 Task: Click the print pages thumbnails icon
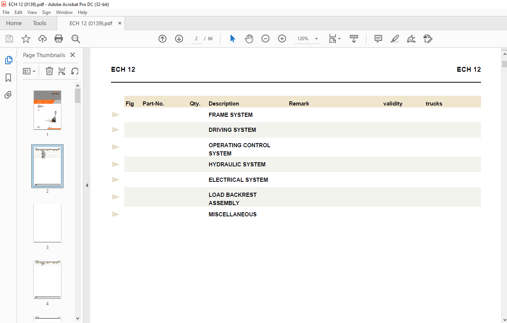click(62, 71)
